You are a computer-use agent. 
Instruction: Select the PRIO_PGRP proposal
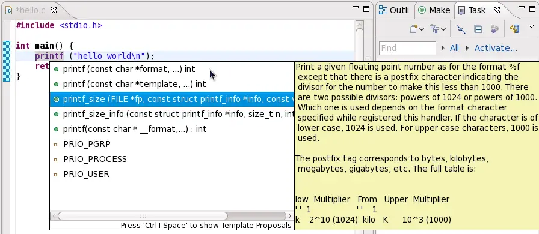point(172,144)
